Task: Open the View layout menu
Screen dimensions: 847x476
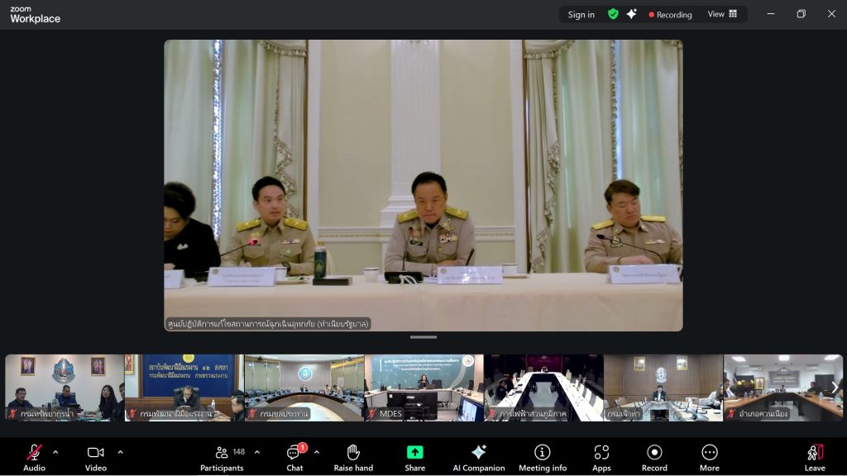Action: pyautogui.click(x=722, y=14)
